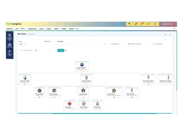Toggle the Only Till checkbox
The width and height of the screenshot is (182, 136).
[x=50, y=41]
